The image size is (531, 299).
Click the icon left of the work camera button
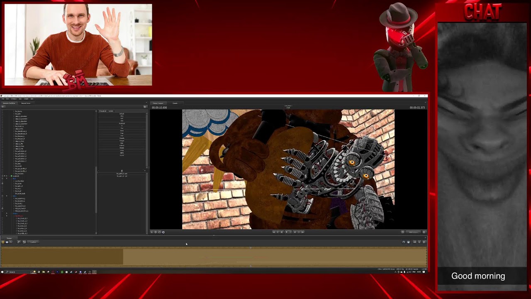[x=402, y=232]
